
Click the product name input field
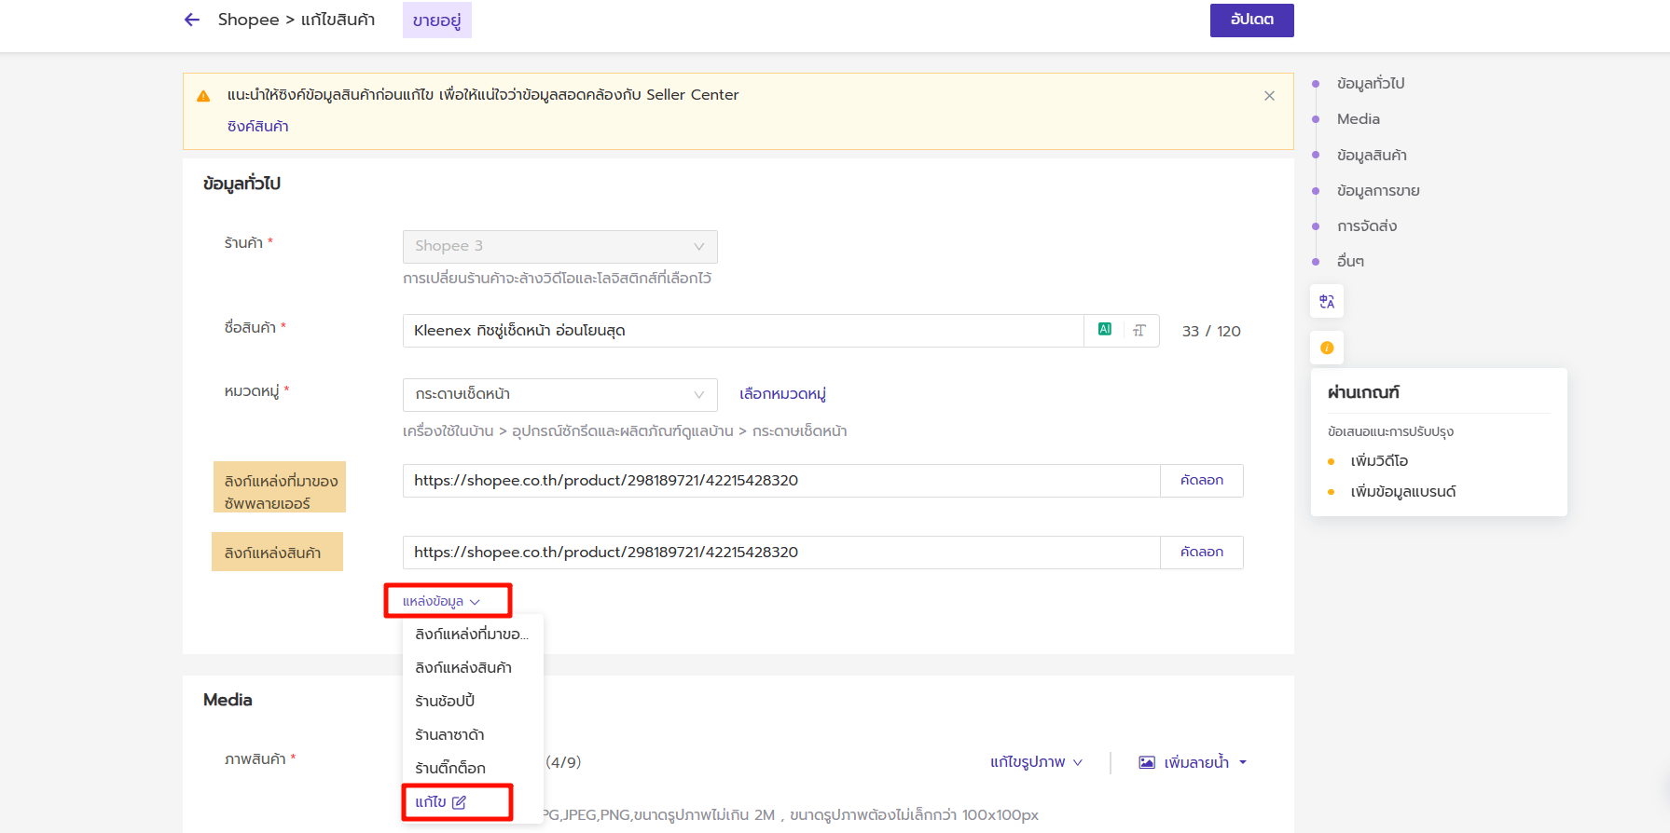click(x=742, y=331)
